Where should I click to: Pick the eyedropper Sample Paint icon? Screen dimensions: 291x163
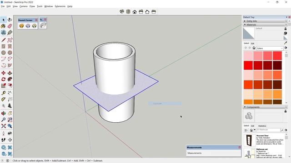(x=286, y=43)
